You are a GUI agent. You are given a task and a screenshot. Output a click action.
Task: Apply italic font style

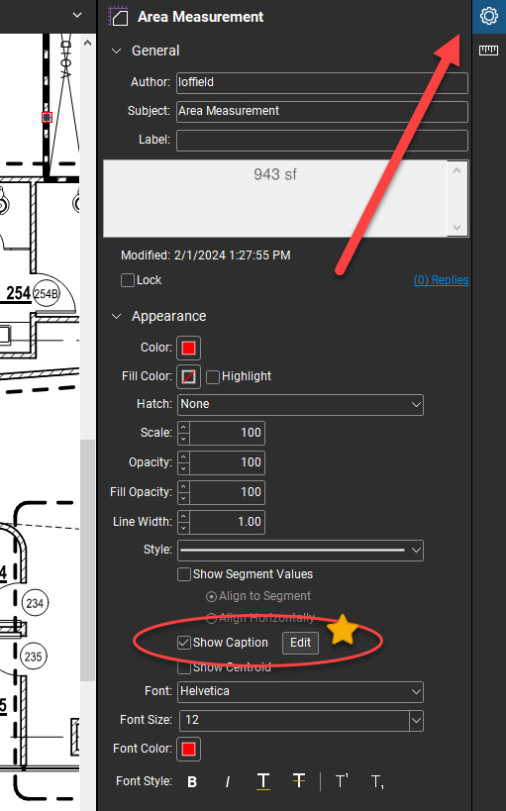[x=227, y=781]
